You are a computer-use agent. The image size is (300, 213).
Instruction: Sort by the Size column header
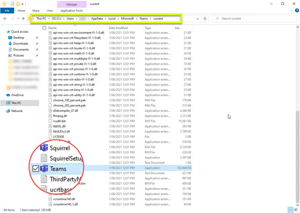click(x=177, y=28)
